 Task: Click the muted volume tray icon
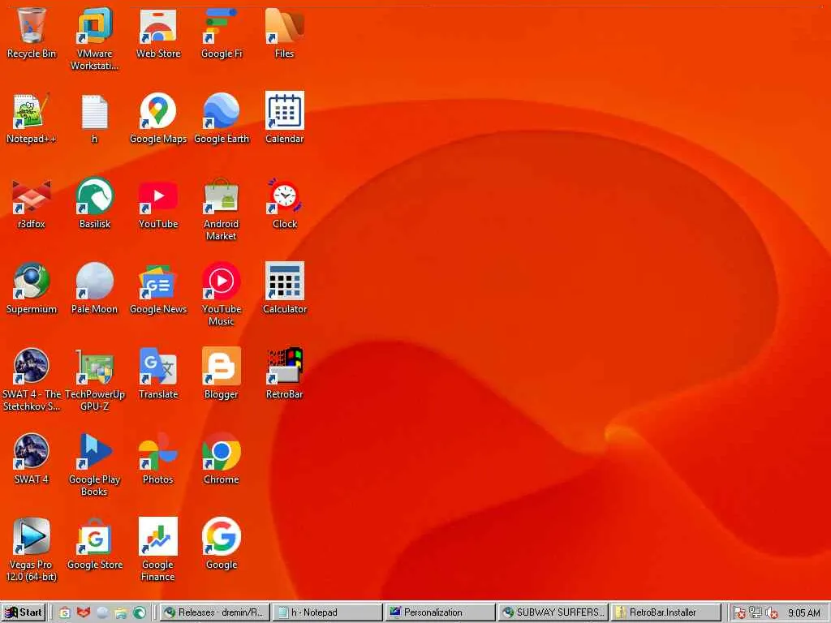coord(772,613)
